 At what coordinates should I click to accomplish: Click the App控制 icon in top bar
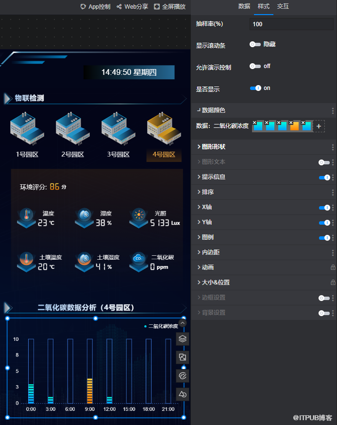[83, 6]
